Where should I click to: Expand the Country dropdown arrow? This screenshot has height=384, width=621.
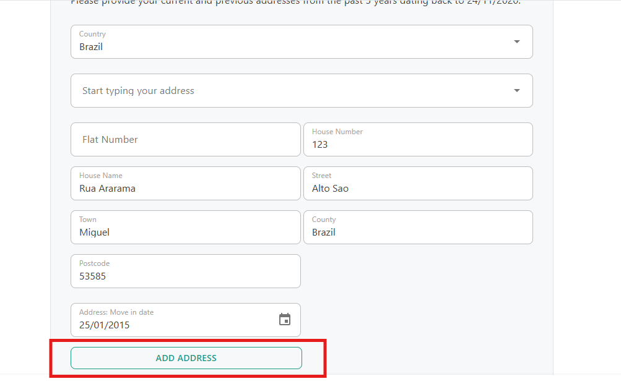[517, 41]
